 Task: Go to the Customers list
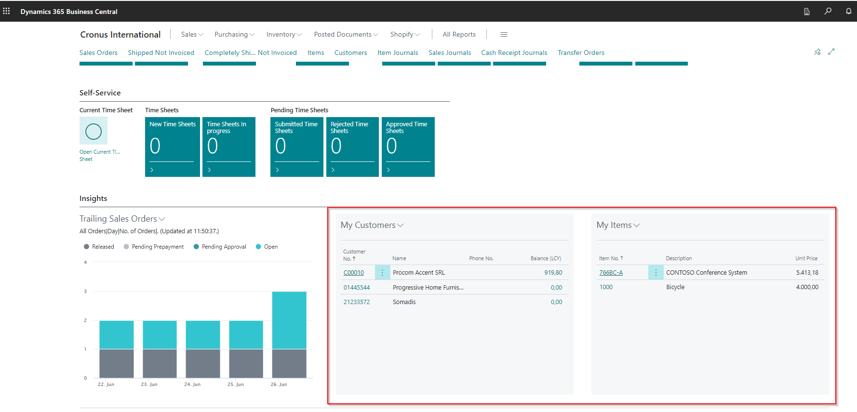[350, 53]
